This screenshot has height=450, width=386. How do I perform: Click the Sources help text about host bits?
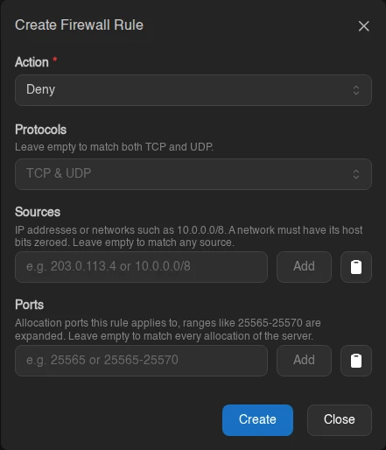tap(189, 236)
